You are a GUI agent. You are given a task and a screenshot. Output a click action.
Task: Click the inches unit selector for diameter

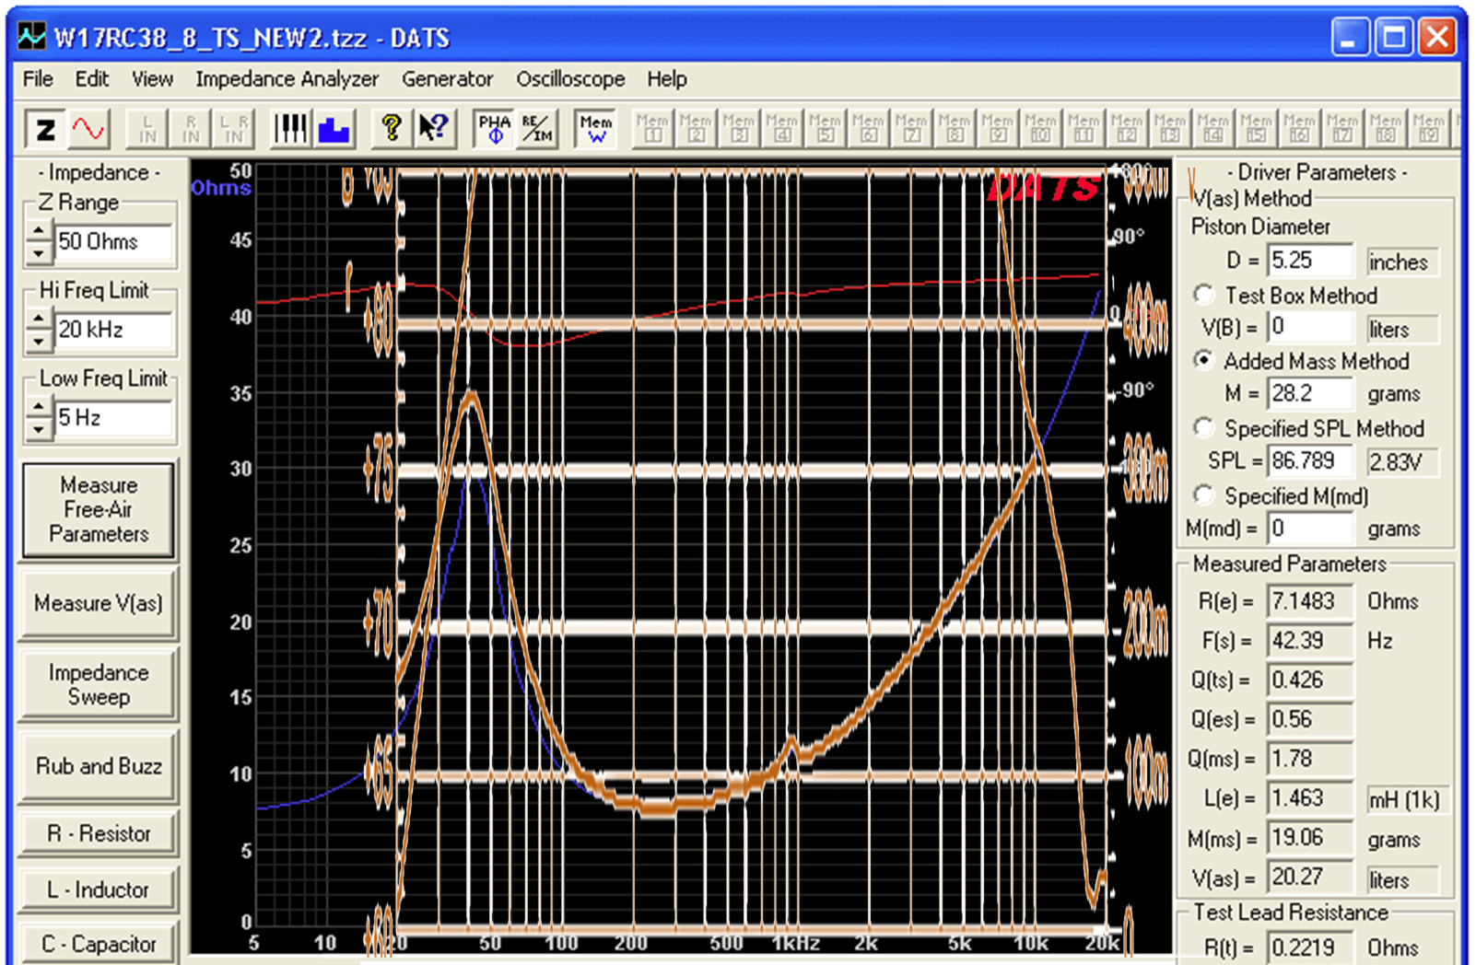click(1401, 262)
